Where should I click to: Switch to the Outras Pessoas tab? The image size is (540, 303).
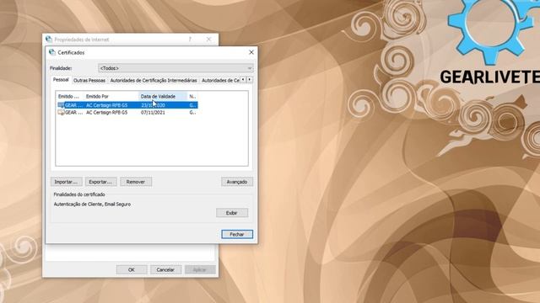click(89, 81)
